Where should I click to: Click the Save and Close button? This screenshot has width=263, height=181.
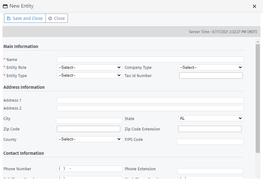25,18
